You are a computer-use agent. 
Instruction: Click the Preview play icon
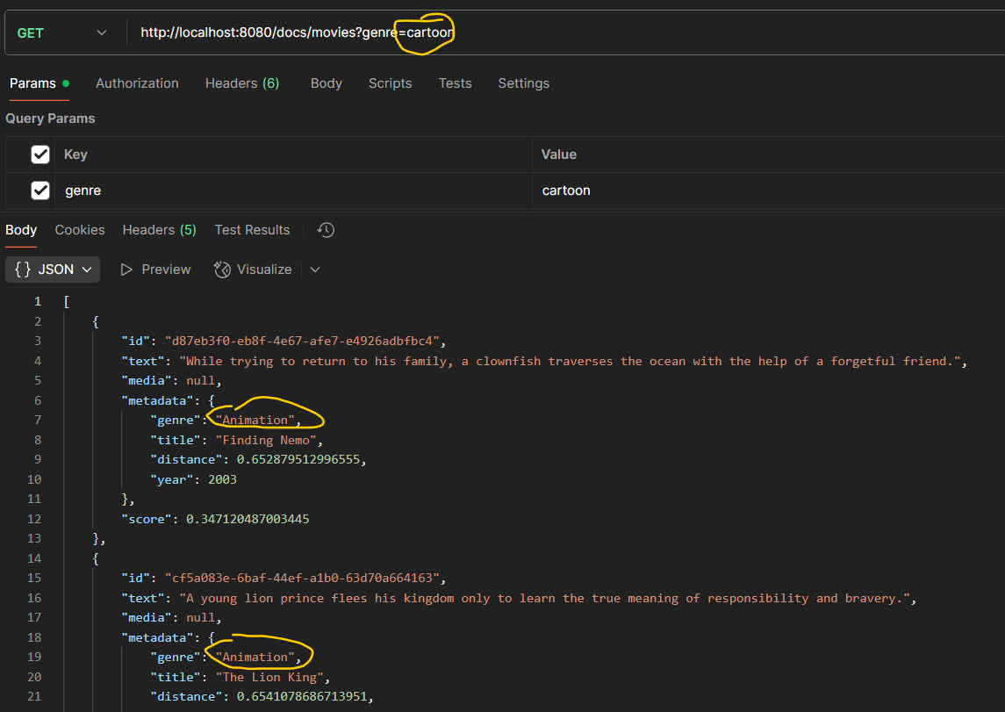(x=126, y=270)
